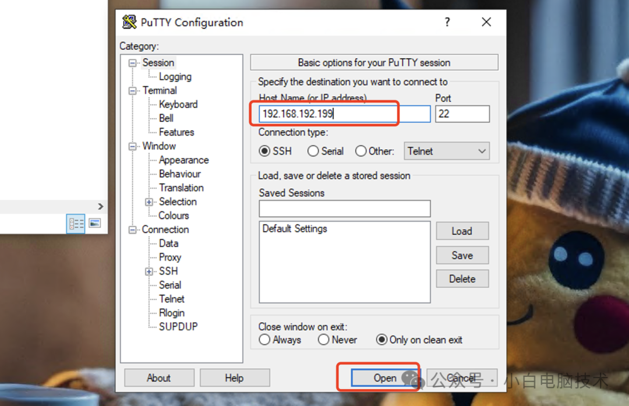Click the Save session button
629x406 pixels.
(462, 255)
